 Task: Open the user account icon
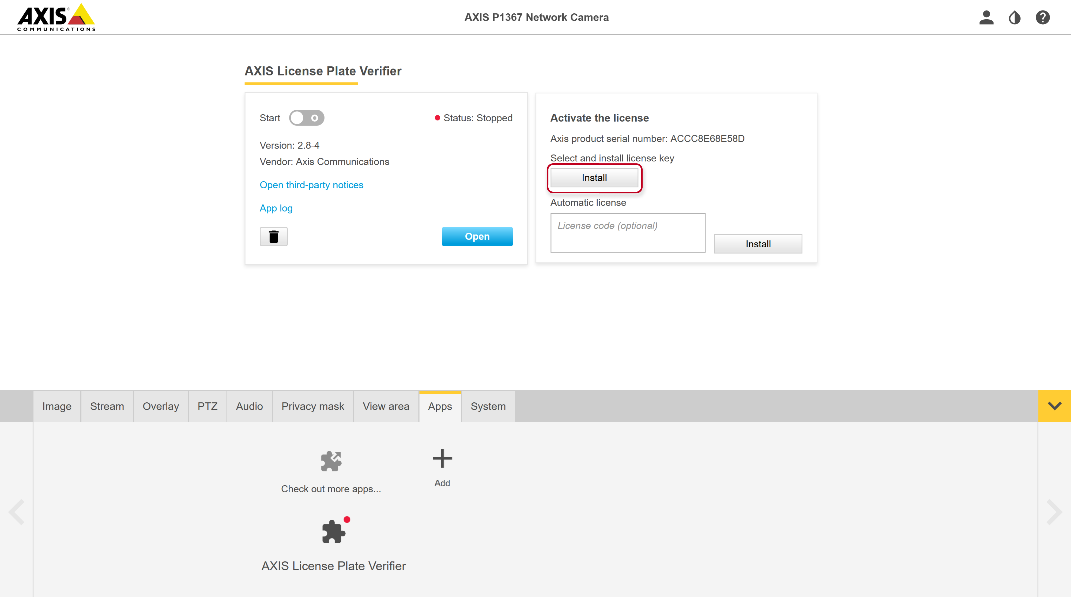[986, 17]
